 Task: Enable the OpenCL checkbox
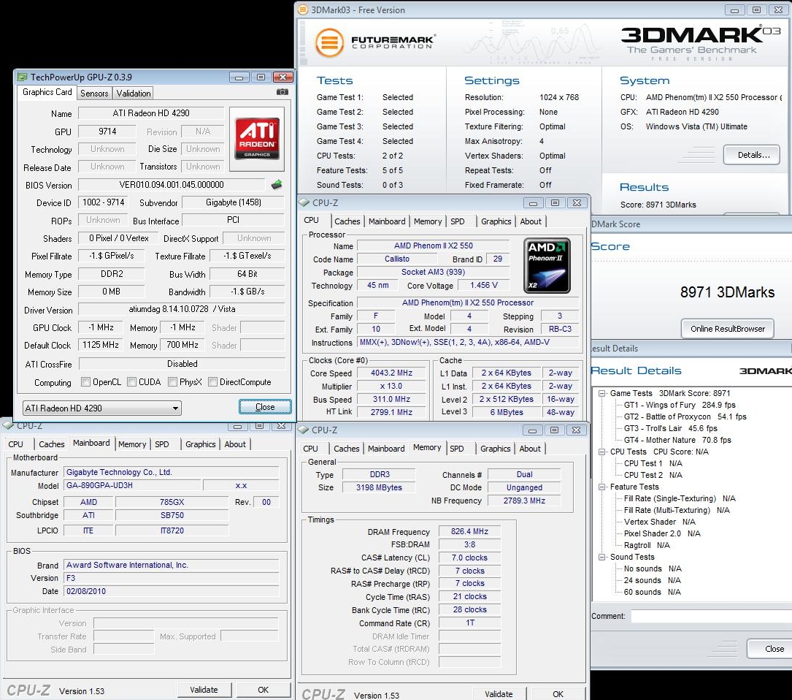pos(86,382)
